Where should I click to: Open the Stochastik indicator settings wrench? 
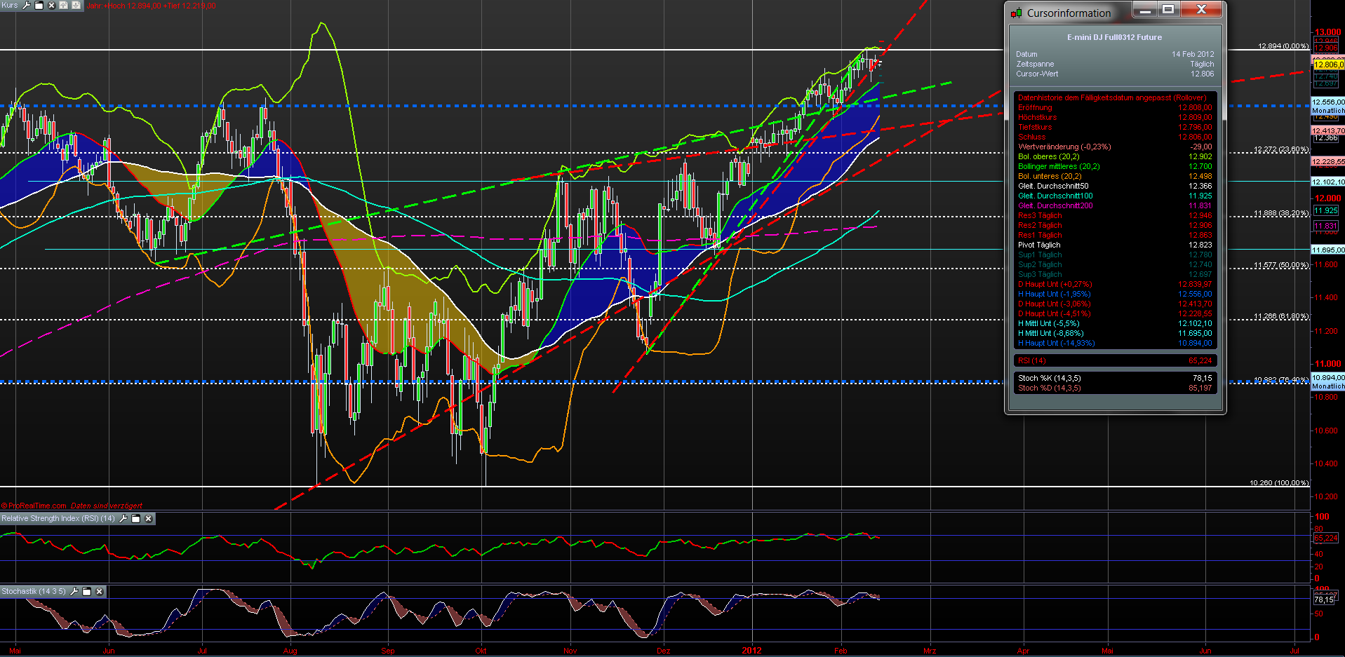pyautogui.click(x=74, y=592)
